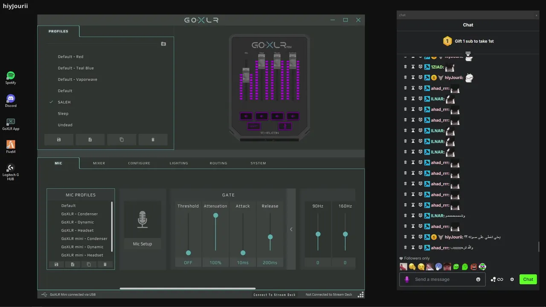Add a new mic profile with the file icon

(x=73, y=264)
